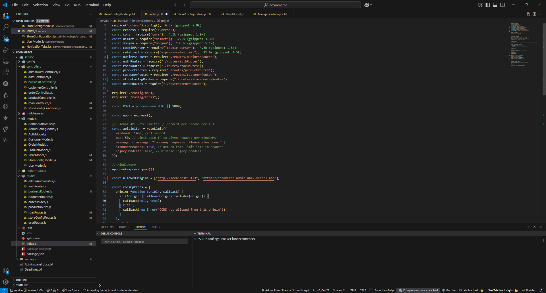The image size is (546, 293).
Task: Toggle the secondary side bar visibility
Action: [502, 5]
